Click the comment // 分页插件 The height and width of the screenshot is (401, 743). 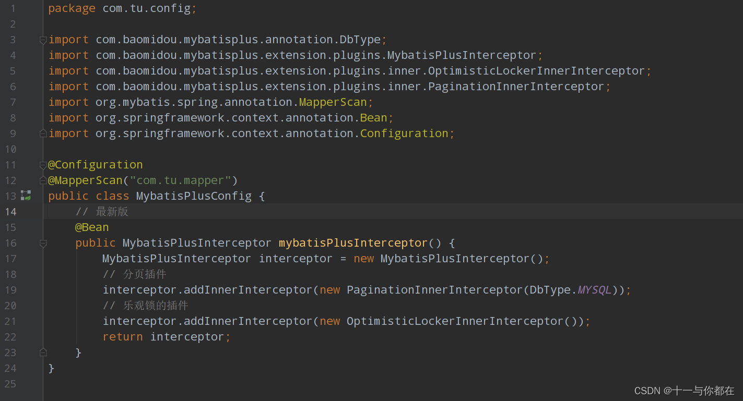pos(134,274)
